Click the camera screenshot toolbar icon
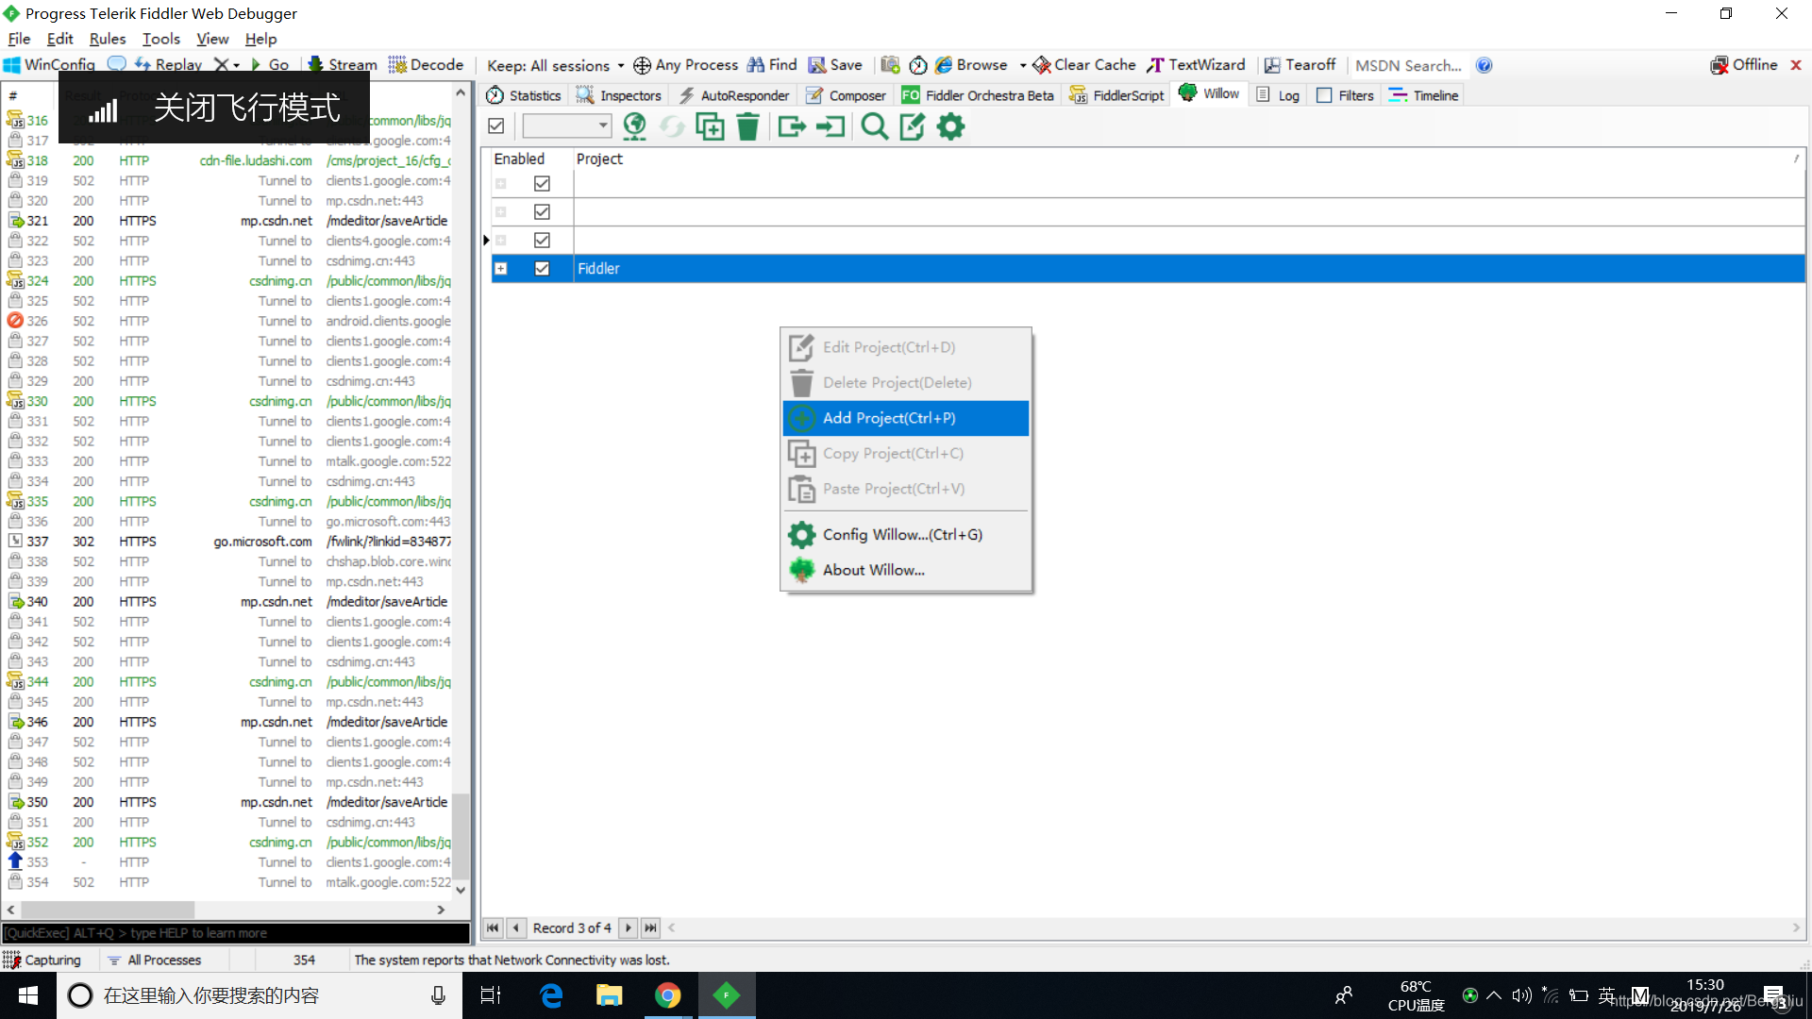 [890, 65]
